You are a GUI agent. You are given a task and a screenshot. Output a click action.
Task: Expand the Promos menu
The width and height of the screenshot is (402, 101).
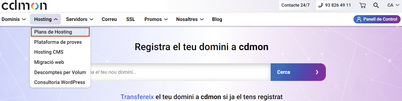tap(156, 19)
